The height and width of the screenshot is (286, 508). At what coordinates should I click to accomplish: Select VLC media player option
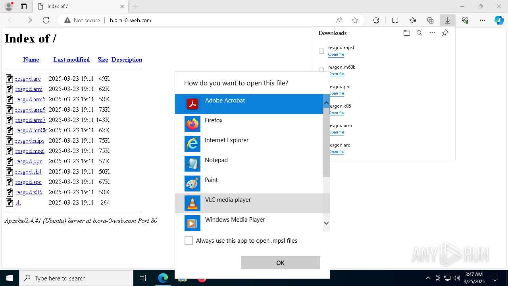point(249,203)
